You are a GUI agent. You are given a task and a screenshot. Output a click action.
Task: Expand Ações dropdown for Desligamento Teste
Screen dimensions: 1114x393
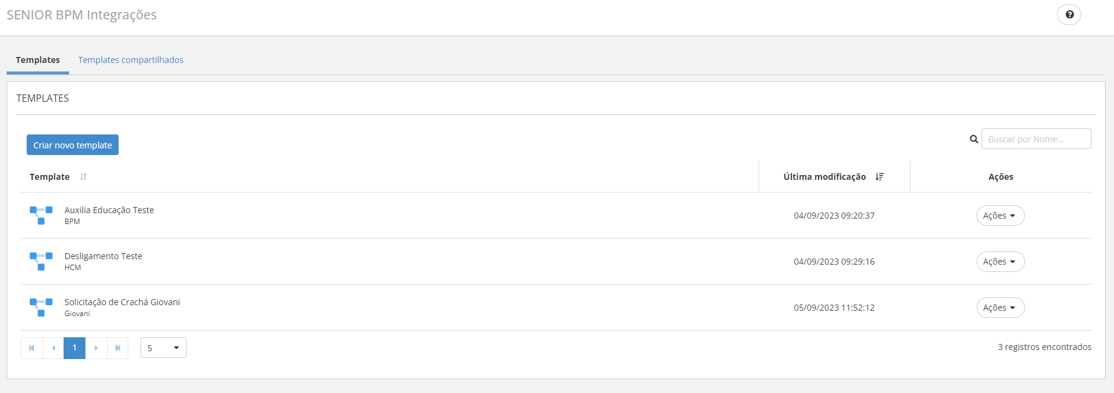pos(1000,262)
